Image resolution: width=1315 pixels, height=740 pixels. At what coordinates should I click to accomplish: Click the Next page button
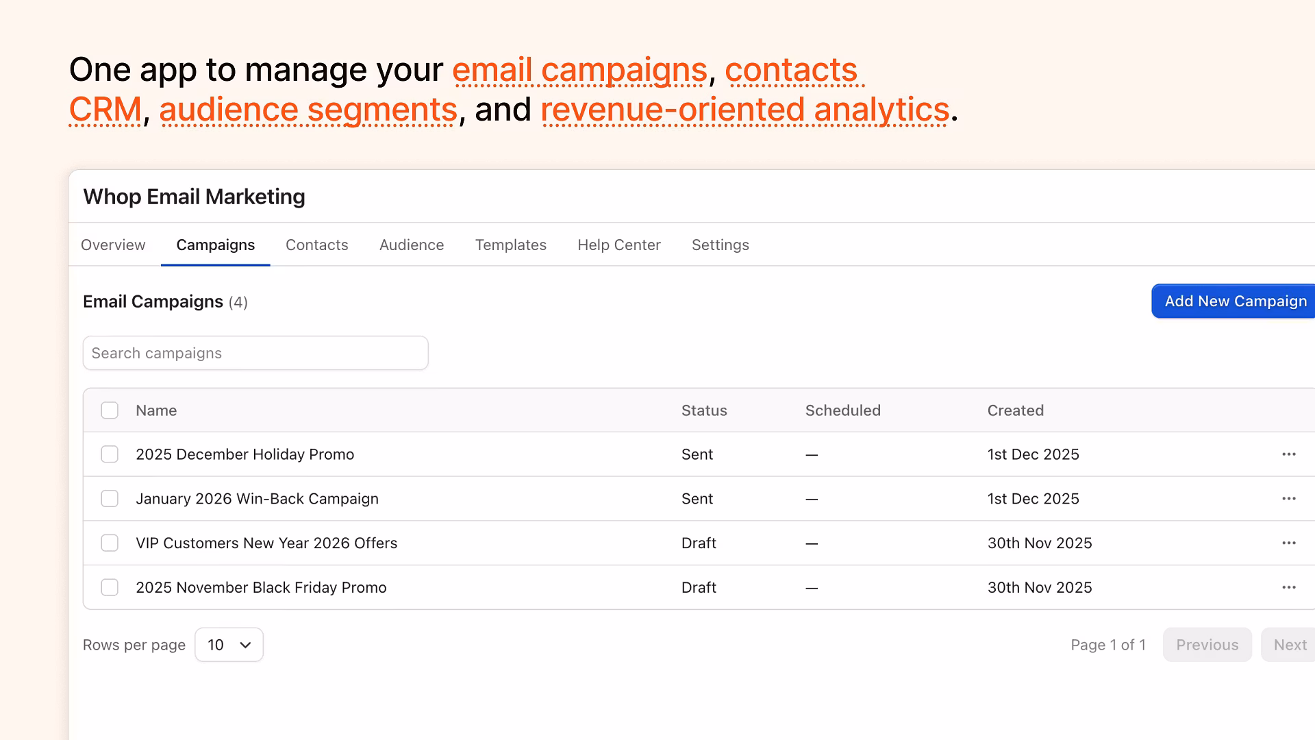[x=1290, y=645]
